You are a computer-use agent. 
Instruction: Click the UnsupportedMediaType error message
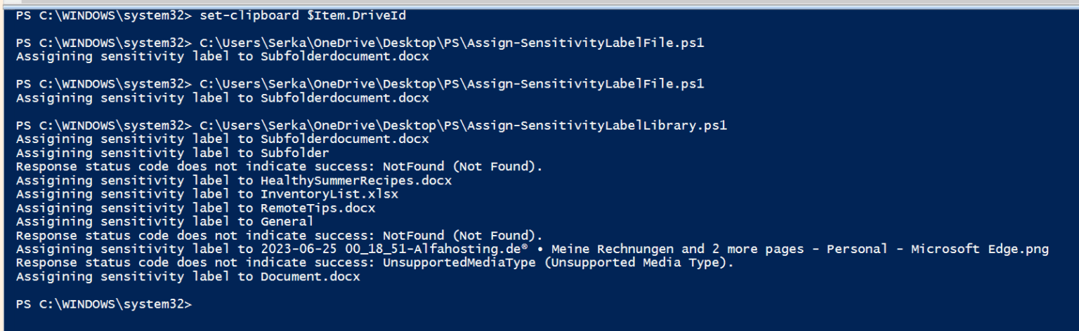tap(374, 263)
